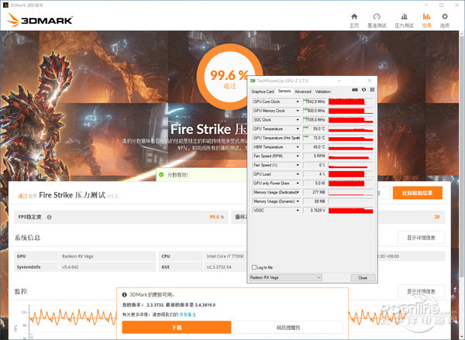
Task: Click the orange 下载 download button
Action: [x=176, y=327]
